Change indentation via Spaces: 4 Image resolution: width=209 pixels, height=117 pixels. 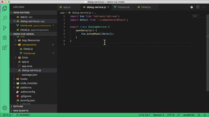click(158, 115)
